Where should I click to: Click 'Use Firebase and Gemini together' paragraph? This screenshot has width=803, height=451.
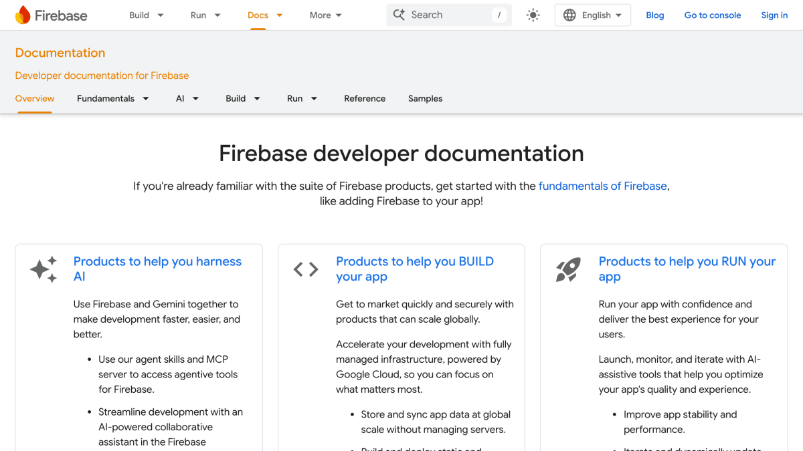157,319
